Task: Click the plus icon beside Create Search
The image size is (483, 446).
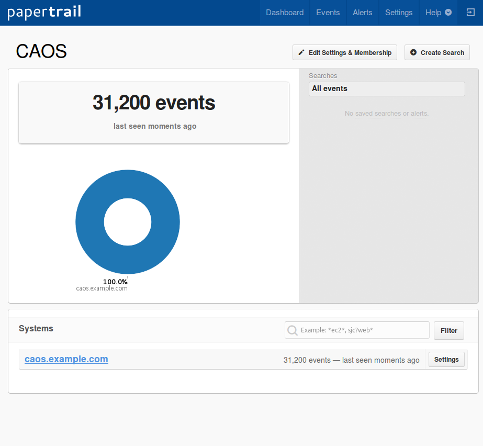Action: click(413, 52)
